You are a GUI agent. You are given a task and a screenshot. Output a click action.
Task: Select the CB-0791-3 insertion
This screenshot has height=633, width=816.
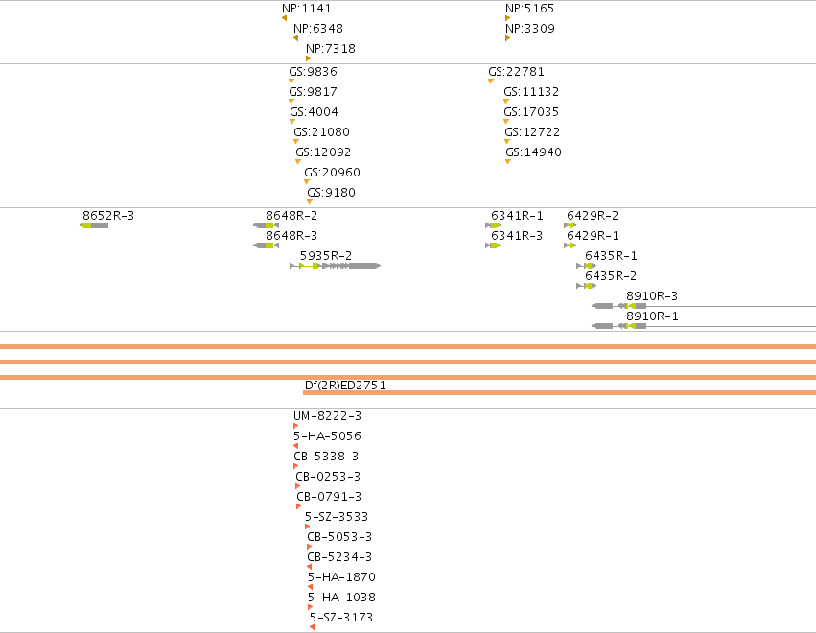pyautogui.click(x=329, y=497)
